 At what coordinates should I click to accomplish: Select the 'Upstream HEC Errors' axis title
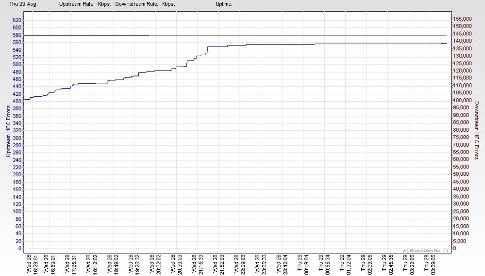pos(8,131)
